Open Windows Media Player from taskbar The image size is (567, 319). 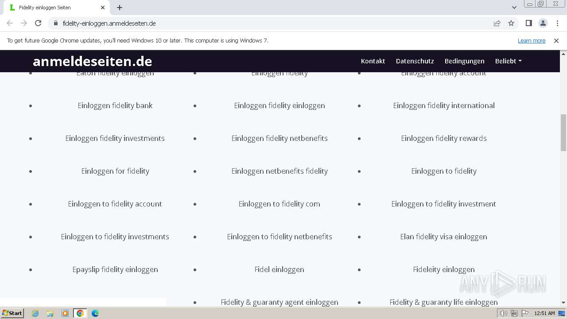pos(65,313)
